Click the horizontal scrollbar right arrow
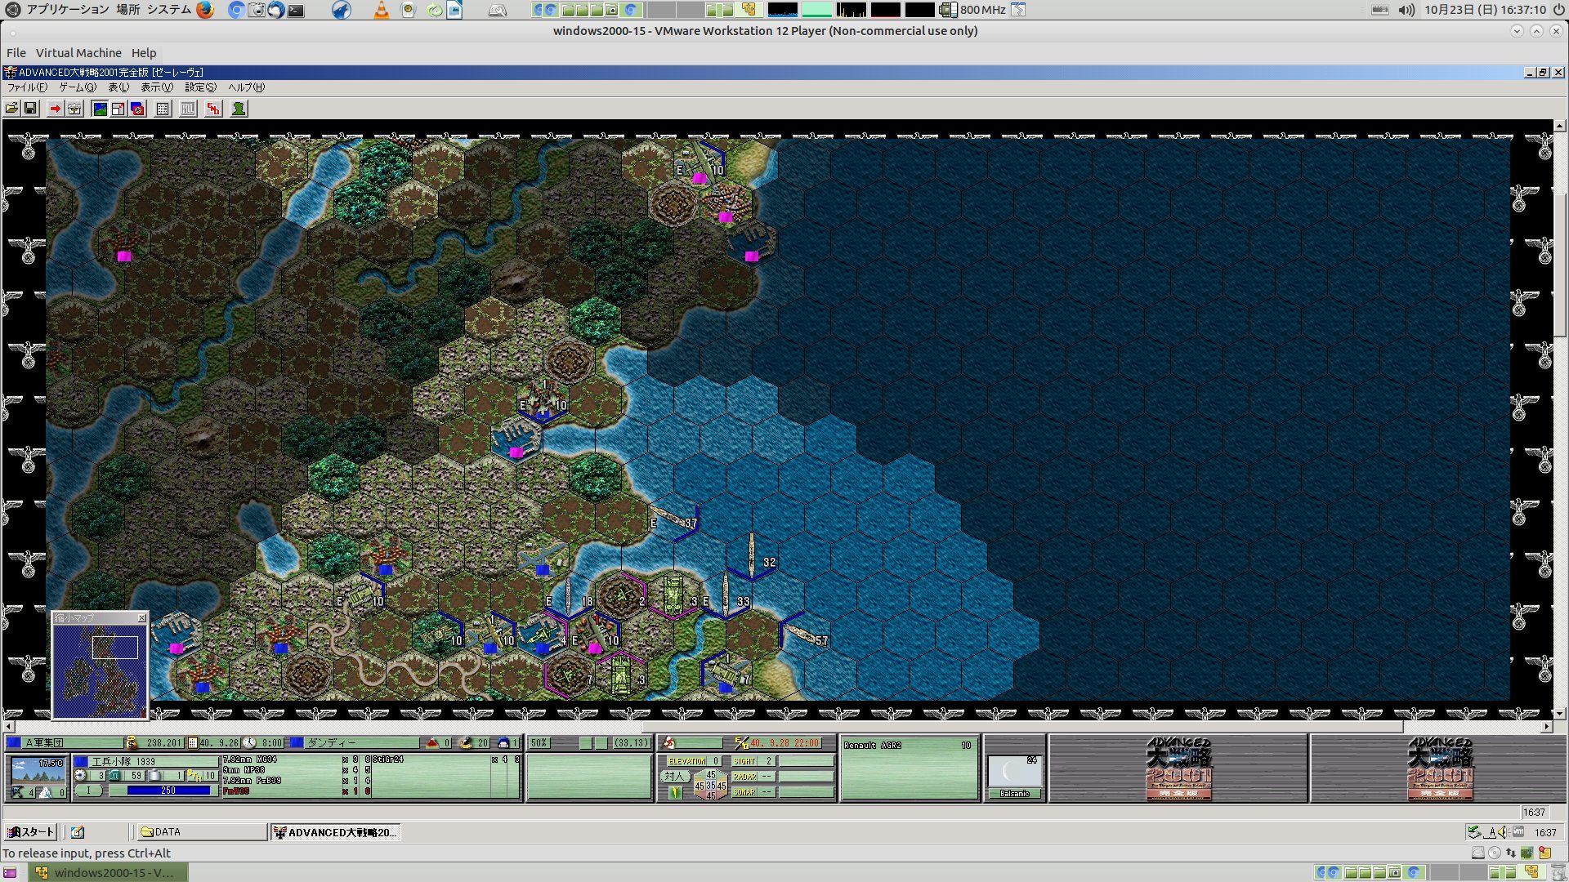Image resolution: width=1569 pixels, height=882 pixels. pyautogui.click(x=1547, y=726)
